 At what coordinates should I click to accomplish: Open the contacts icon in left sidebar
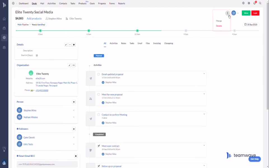pos(4,48)
